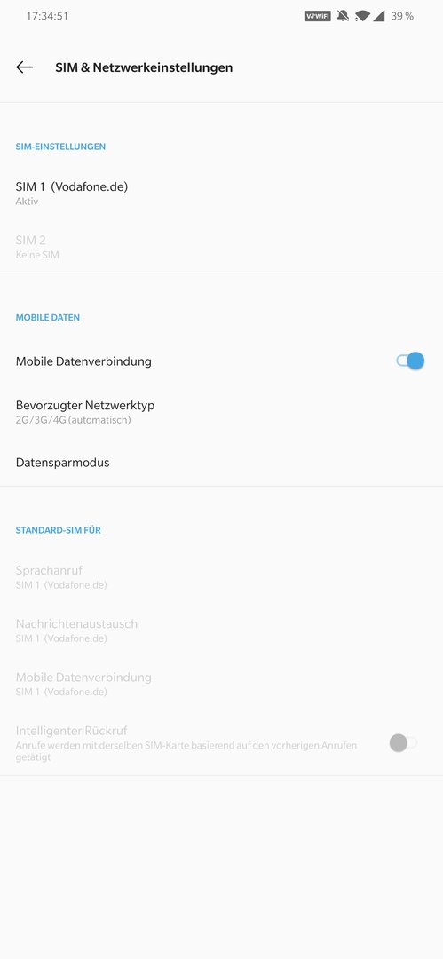Tap the STANDARD-SIM FÜR section header
This screenshot has width=443, height=959.
coord(58,529)
